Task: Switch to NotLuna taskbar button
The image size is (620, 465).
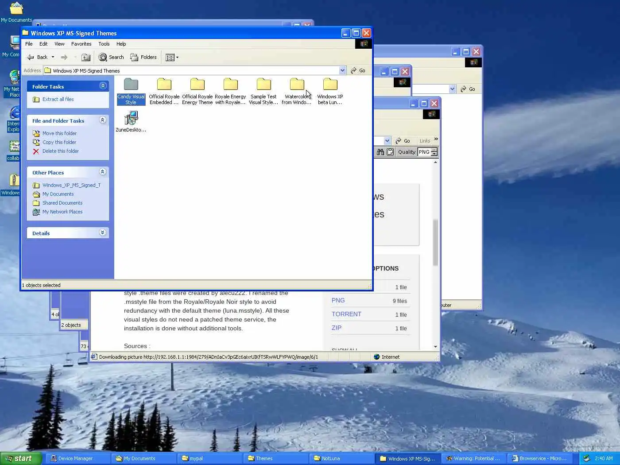Action: pos(341,458)
